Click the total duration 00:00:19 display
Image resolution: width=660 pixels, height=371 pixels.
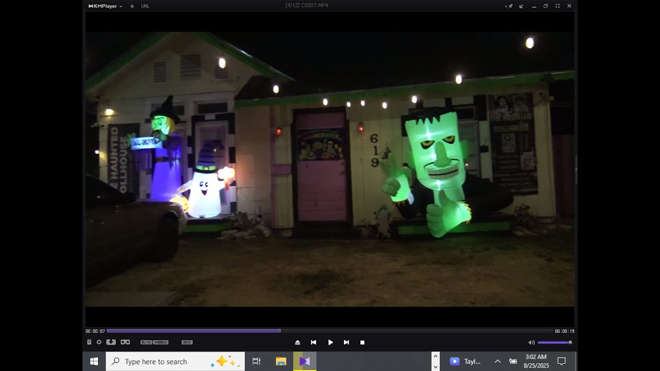click(x=565, y=331)
